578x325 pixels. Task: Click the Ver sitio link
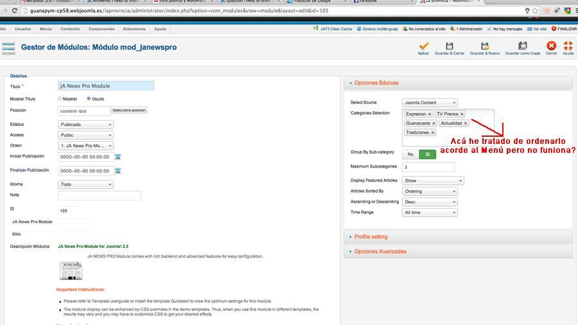click(537, 29)
